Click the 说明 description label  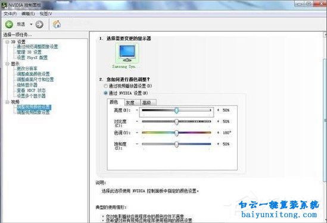coord(101,183)
